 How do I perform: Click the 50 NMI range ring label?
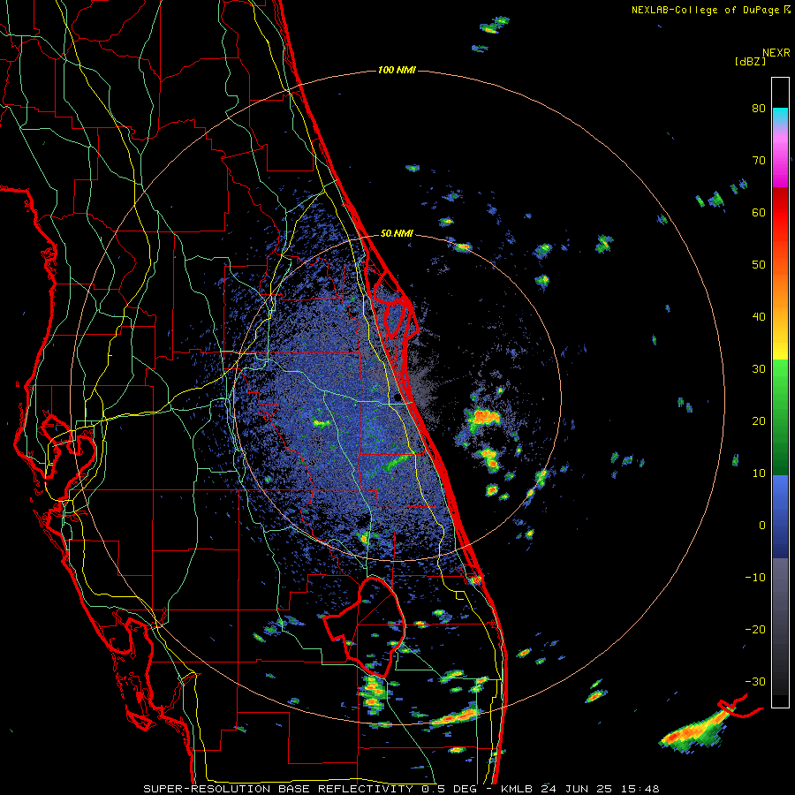click(397, 234)
